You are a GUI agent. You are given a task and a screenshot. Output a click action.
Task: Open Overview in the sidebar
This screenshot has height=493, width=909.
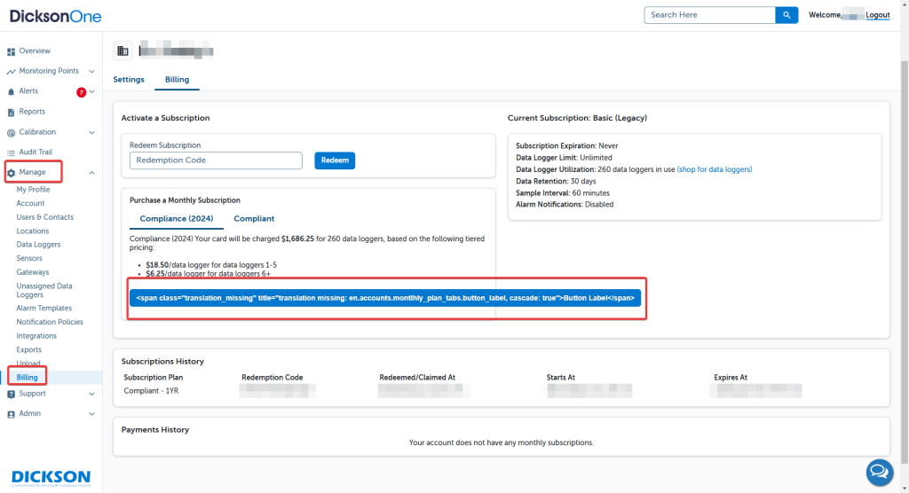coord(35,51)
